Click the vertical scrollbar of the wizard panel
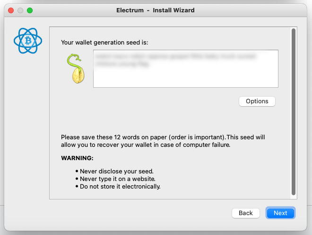312x235 pixels. [293, 112]
